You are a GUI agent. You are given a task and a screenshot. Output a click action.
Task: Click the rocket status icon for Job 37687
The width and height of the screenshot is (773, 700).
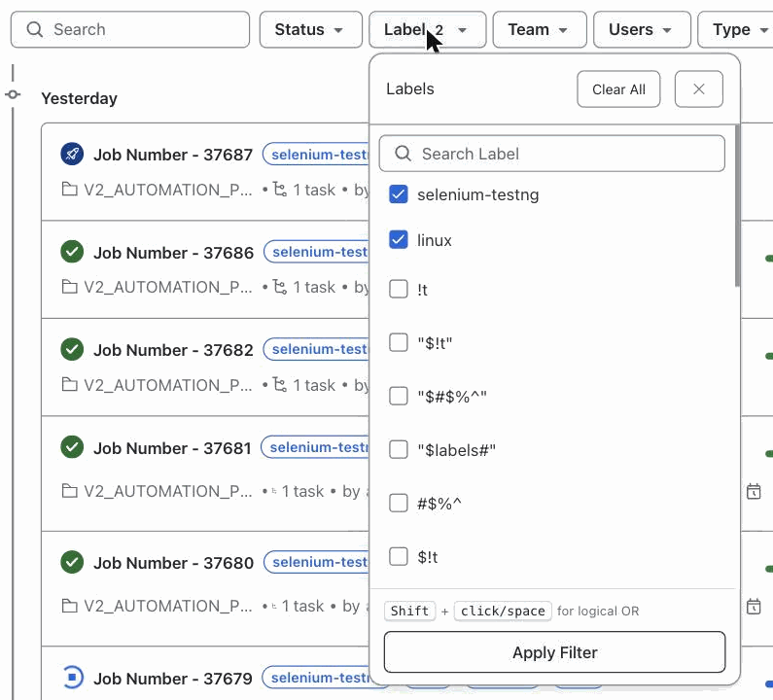72,154
